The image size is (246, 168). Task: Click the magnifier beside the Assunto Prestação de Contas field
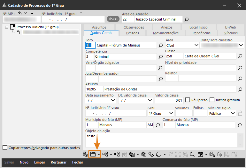pos(240,89)
